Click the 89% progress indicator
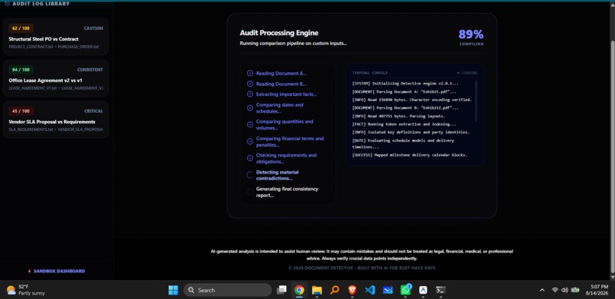 coord(471,34)
